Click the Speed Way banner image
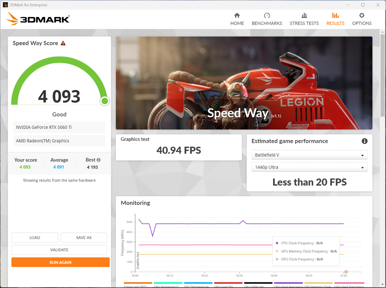Viewport: 386px width, 288px height. (244, 83)
